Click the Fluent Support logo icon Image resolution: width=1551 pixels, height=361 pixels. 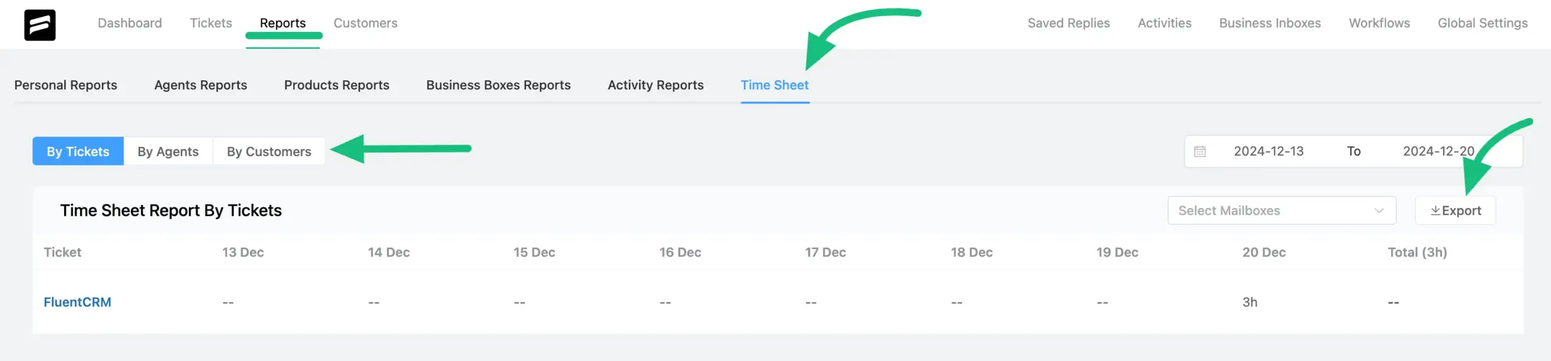[40, 25]
